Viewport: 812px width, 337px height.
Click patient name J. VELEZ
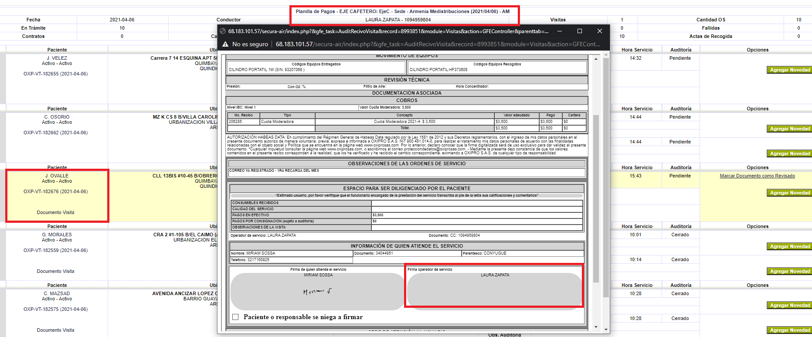point(57,58)
